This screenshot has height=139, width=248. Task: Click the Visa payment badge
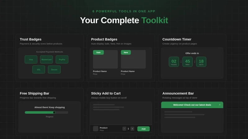click(x=31, y=59)
